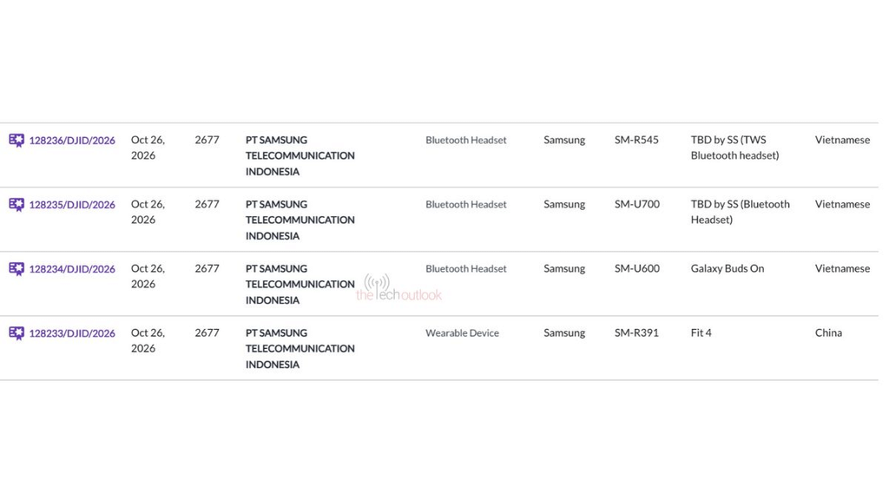Click certificate icon beside 128235/DJID/2026

pos(16,205)
